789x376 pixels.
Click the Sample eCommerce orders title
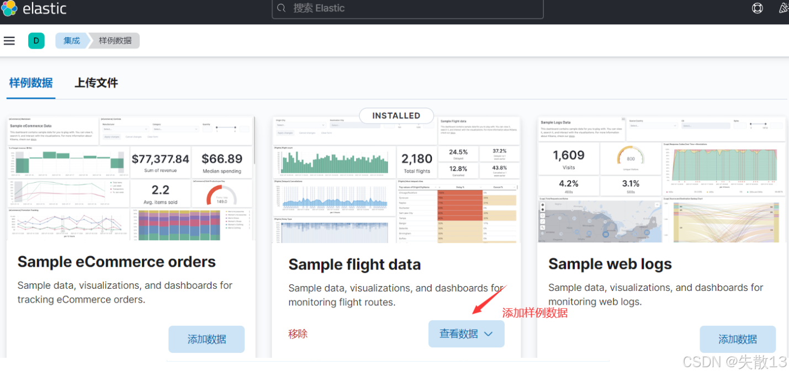[117, 262]
